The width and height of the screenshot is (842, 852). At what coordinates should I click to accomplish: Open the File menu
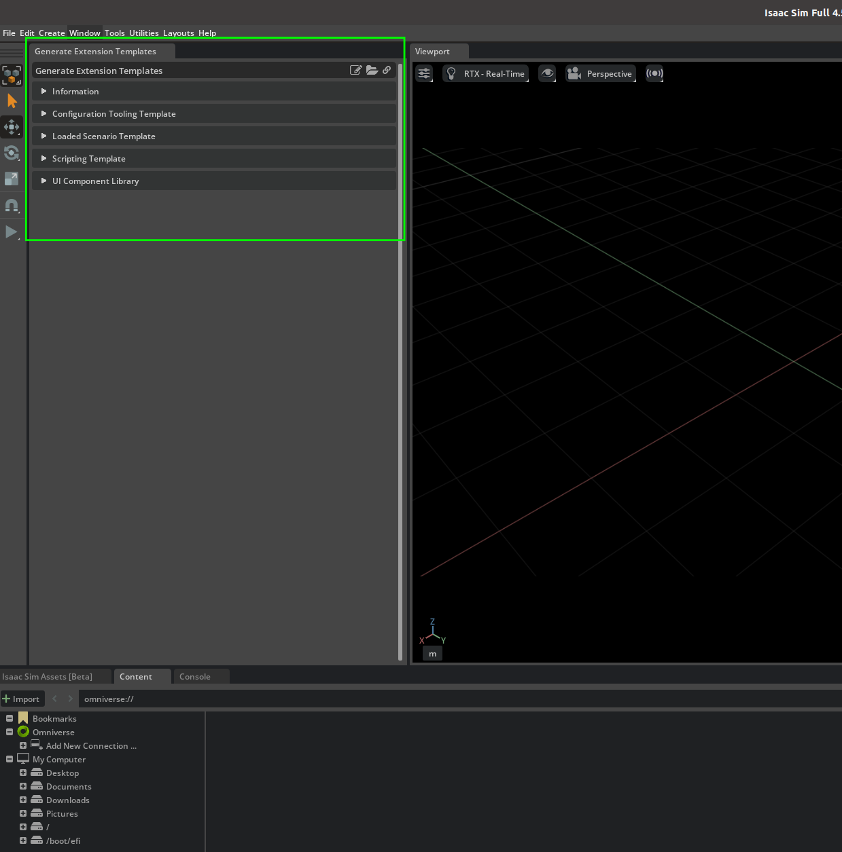tap(9, 33)
